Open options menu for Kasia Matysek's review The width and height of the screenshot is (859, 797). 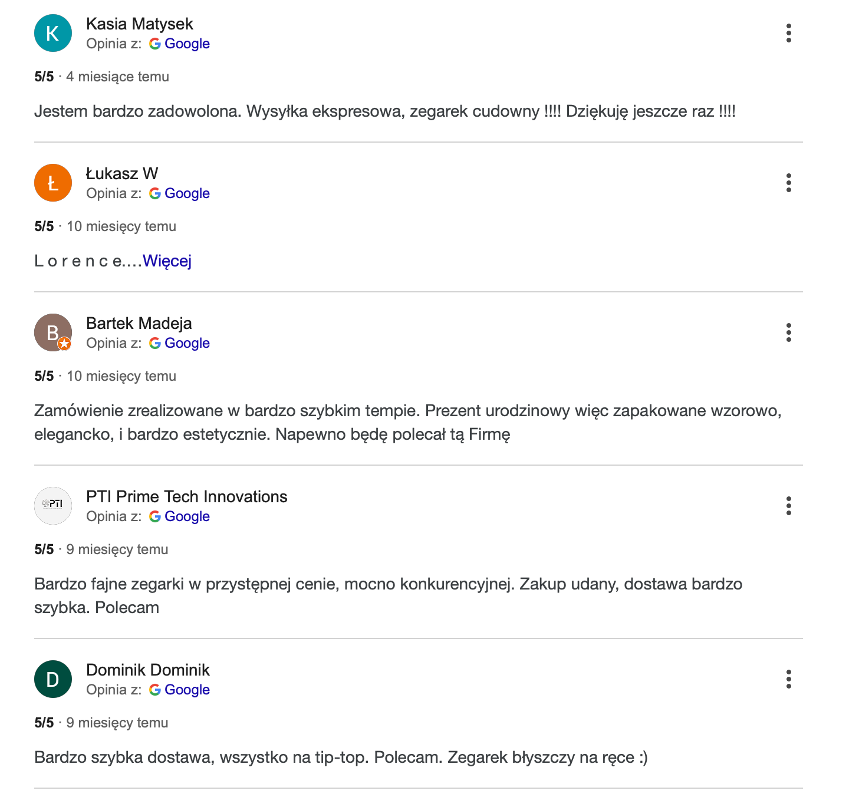tap(788, 33)
